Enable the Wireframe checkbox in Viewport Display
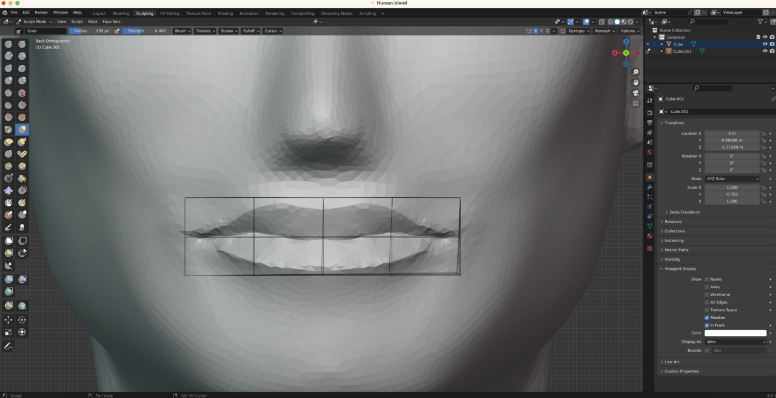Screen dimensions: 776x398 click(x=707, y=295)
